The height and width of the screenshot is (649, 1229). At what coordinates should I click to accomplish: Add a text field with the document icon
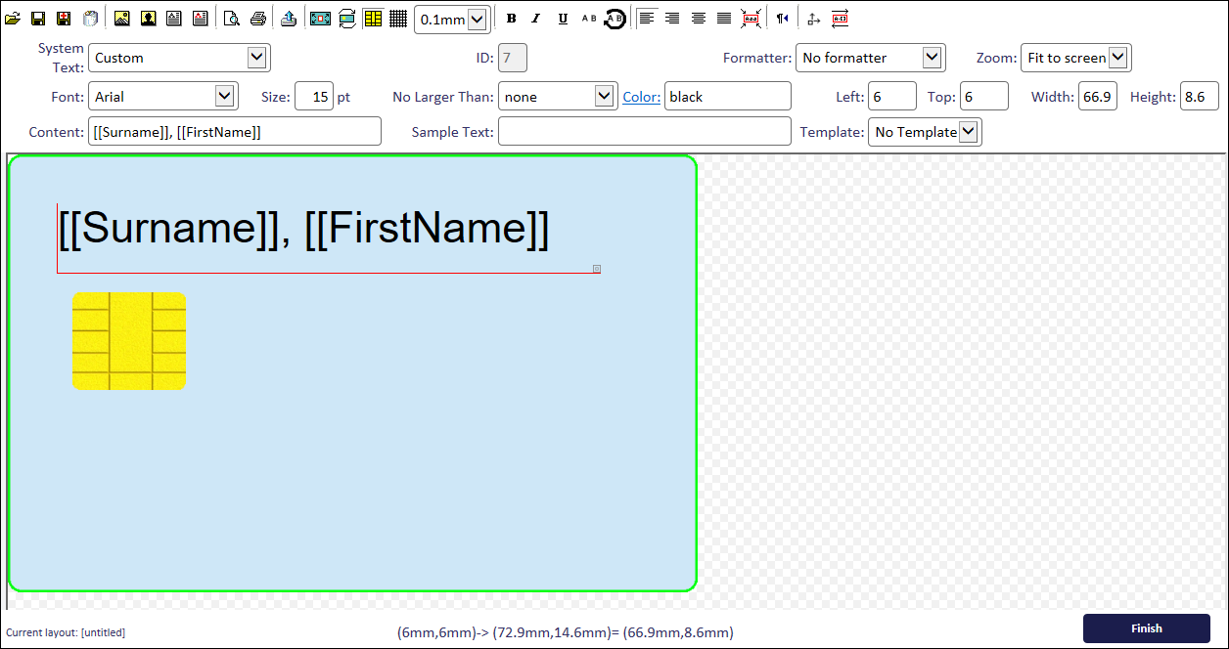173,18
